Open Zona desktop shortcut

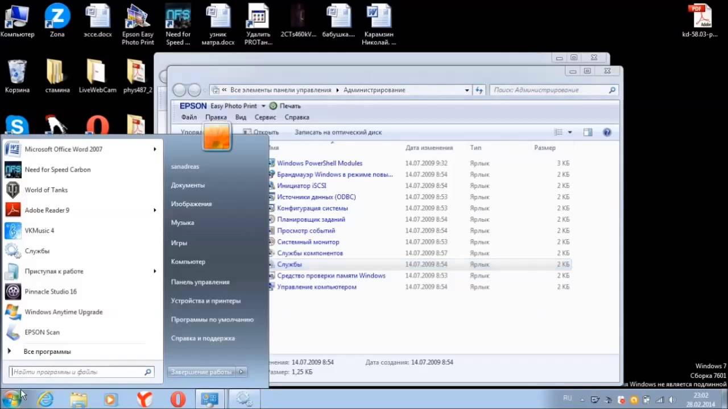pyautogui.click(x=57, y=21)
